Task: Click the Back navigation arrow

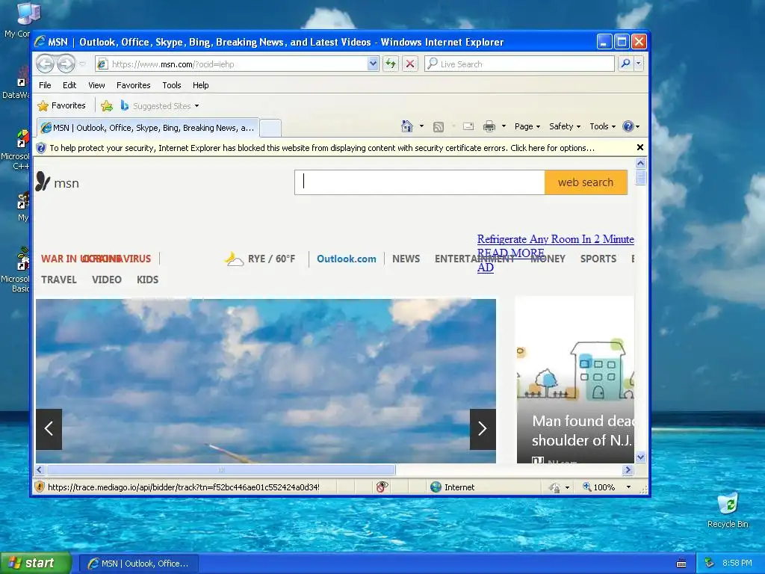Action: (46, 64)
